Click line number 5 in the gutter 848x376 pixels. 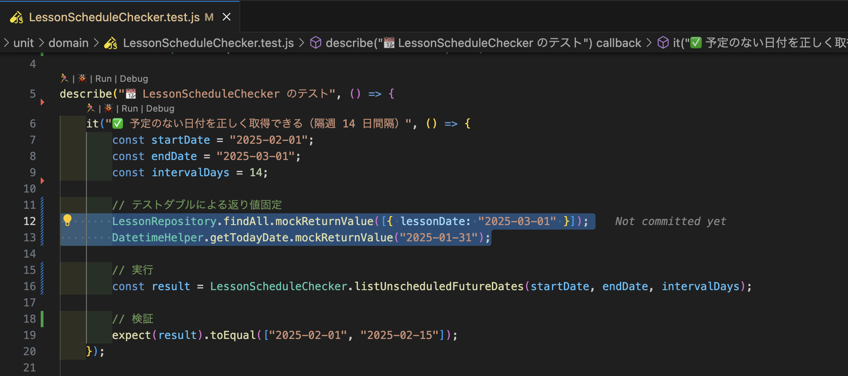pyautogui.click(x=33, y=94)
